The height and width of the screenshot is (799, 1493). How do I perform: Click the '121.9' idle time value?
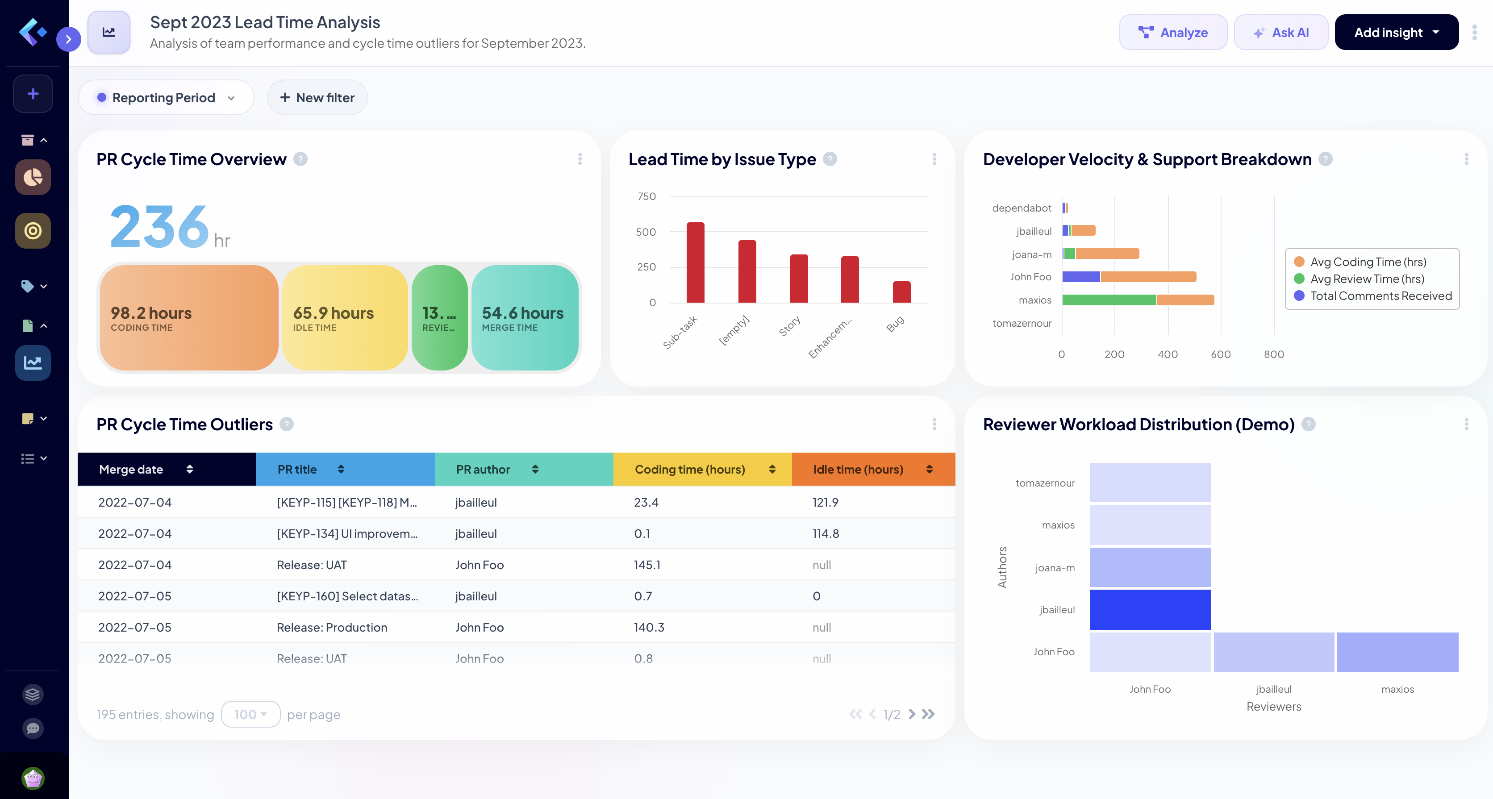(826, 502)
